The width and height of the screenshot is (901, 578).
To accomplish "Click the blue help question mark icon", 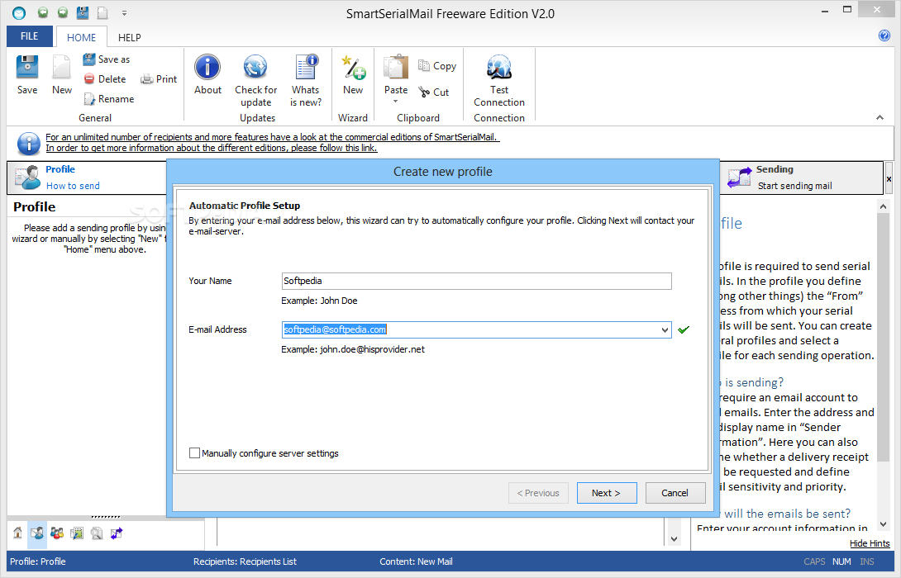I will coord(884,36).
